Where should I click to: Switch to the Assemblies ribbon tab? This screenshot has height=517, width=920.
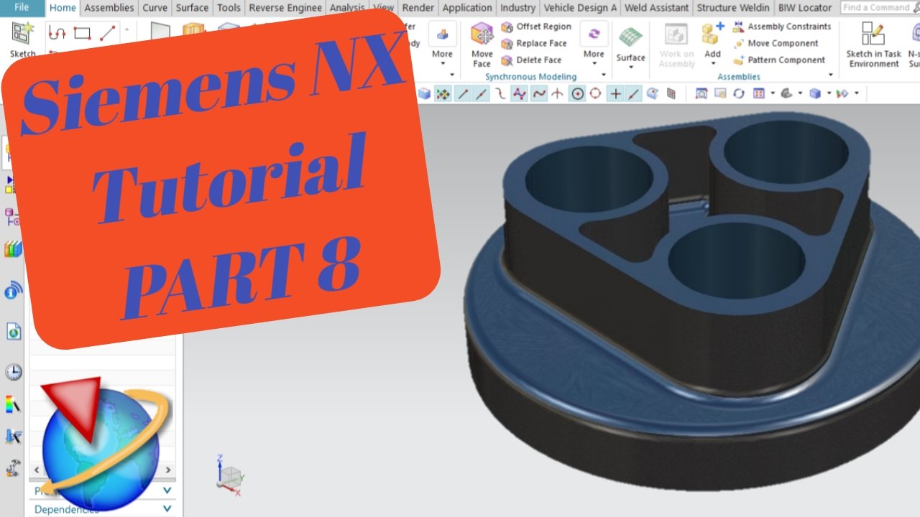click(109, 8)
